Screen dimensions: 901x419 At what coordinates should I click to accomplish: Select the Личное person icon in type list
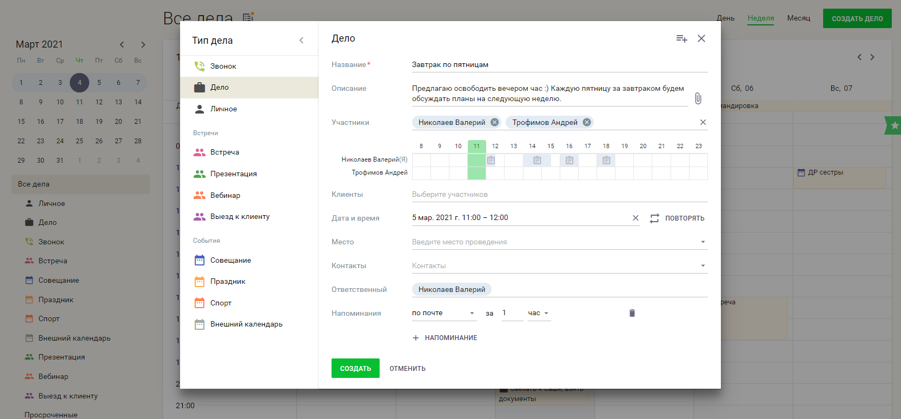click(200, 109)
